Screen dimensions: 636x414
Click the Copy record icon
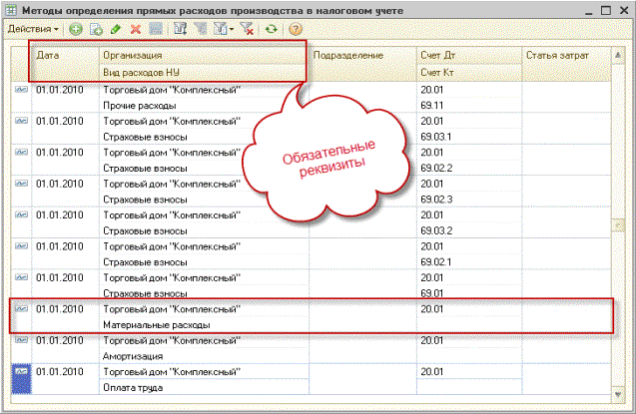click(96, 29)
